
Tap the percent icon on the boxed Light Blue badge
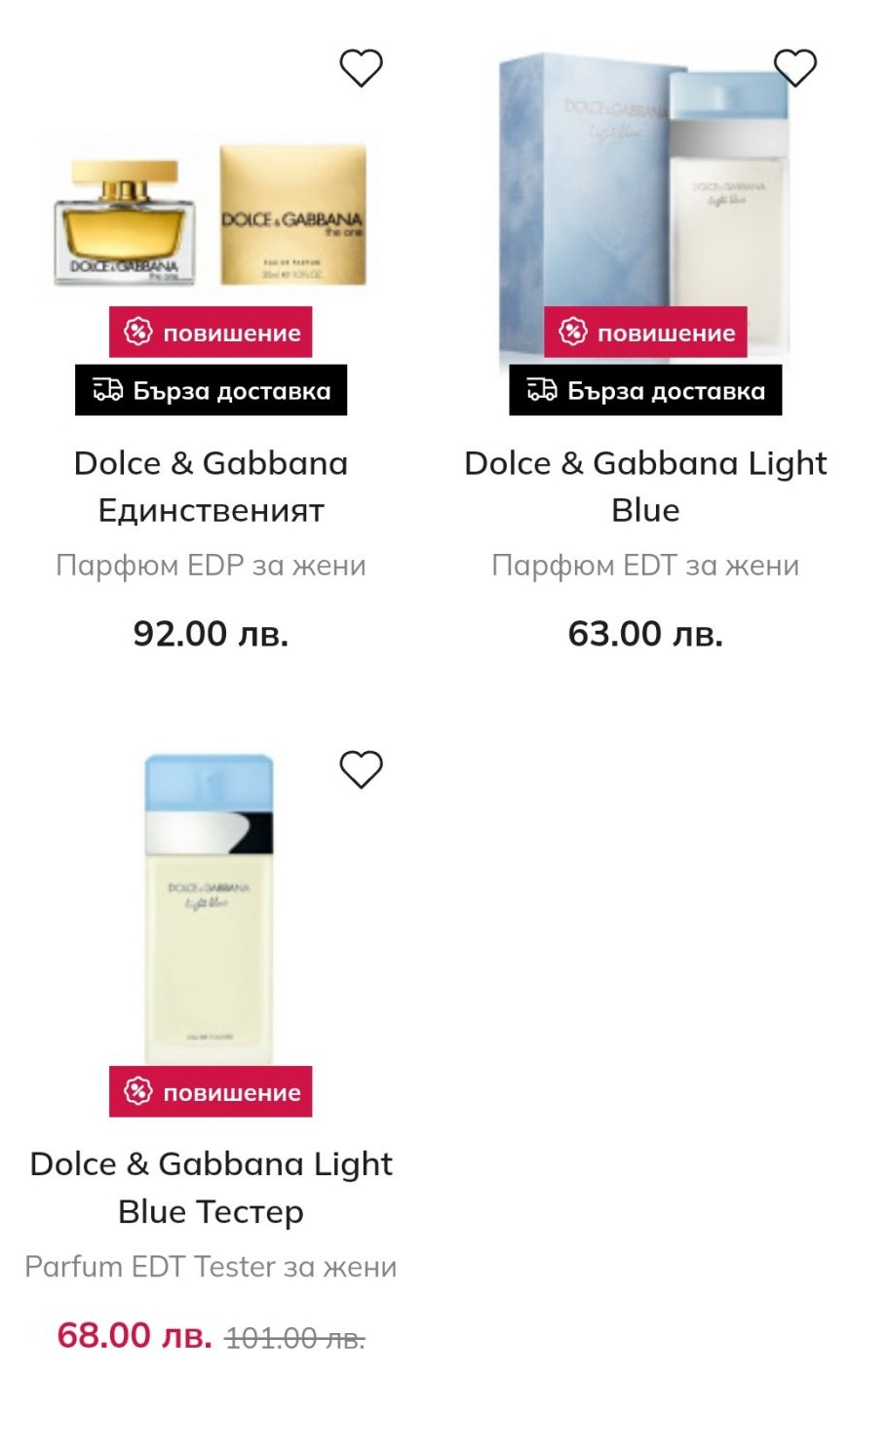[x=572, y=333]
